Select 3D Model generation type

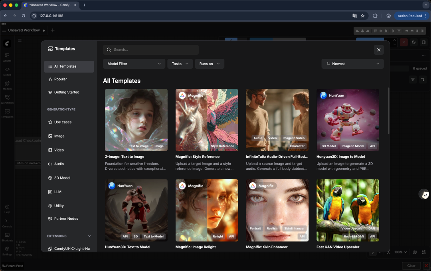coord(69,178)
